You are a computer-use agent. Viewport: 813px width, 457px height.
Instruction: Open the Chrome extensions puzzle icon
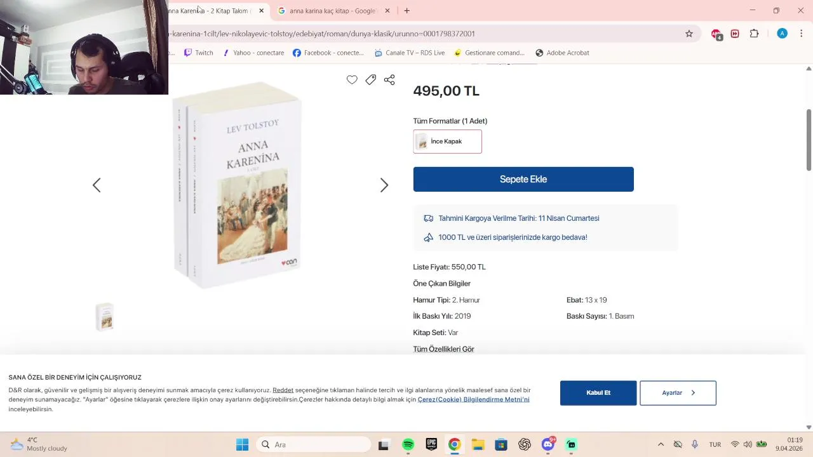pyautogui.click(x=755, y=34)
